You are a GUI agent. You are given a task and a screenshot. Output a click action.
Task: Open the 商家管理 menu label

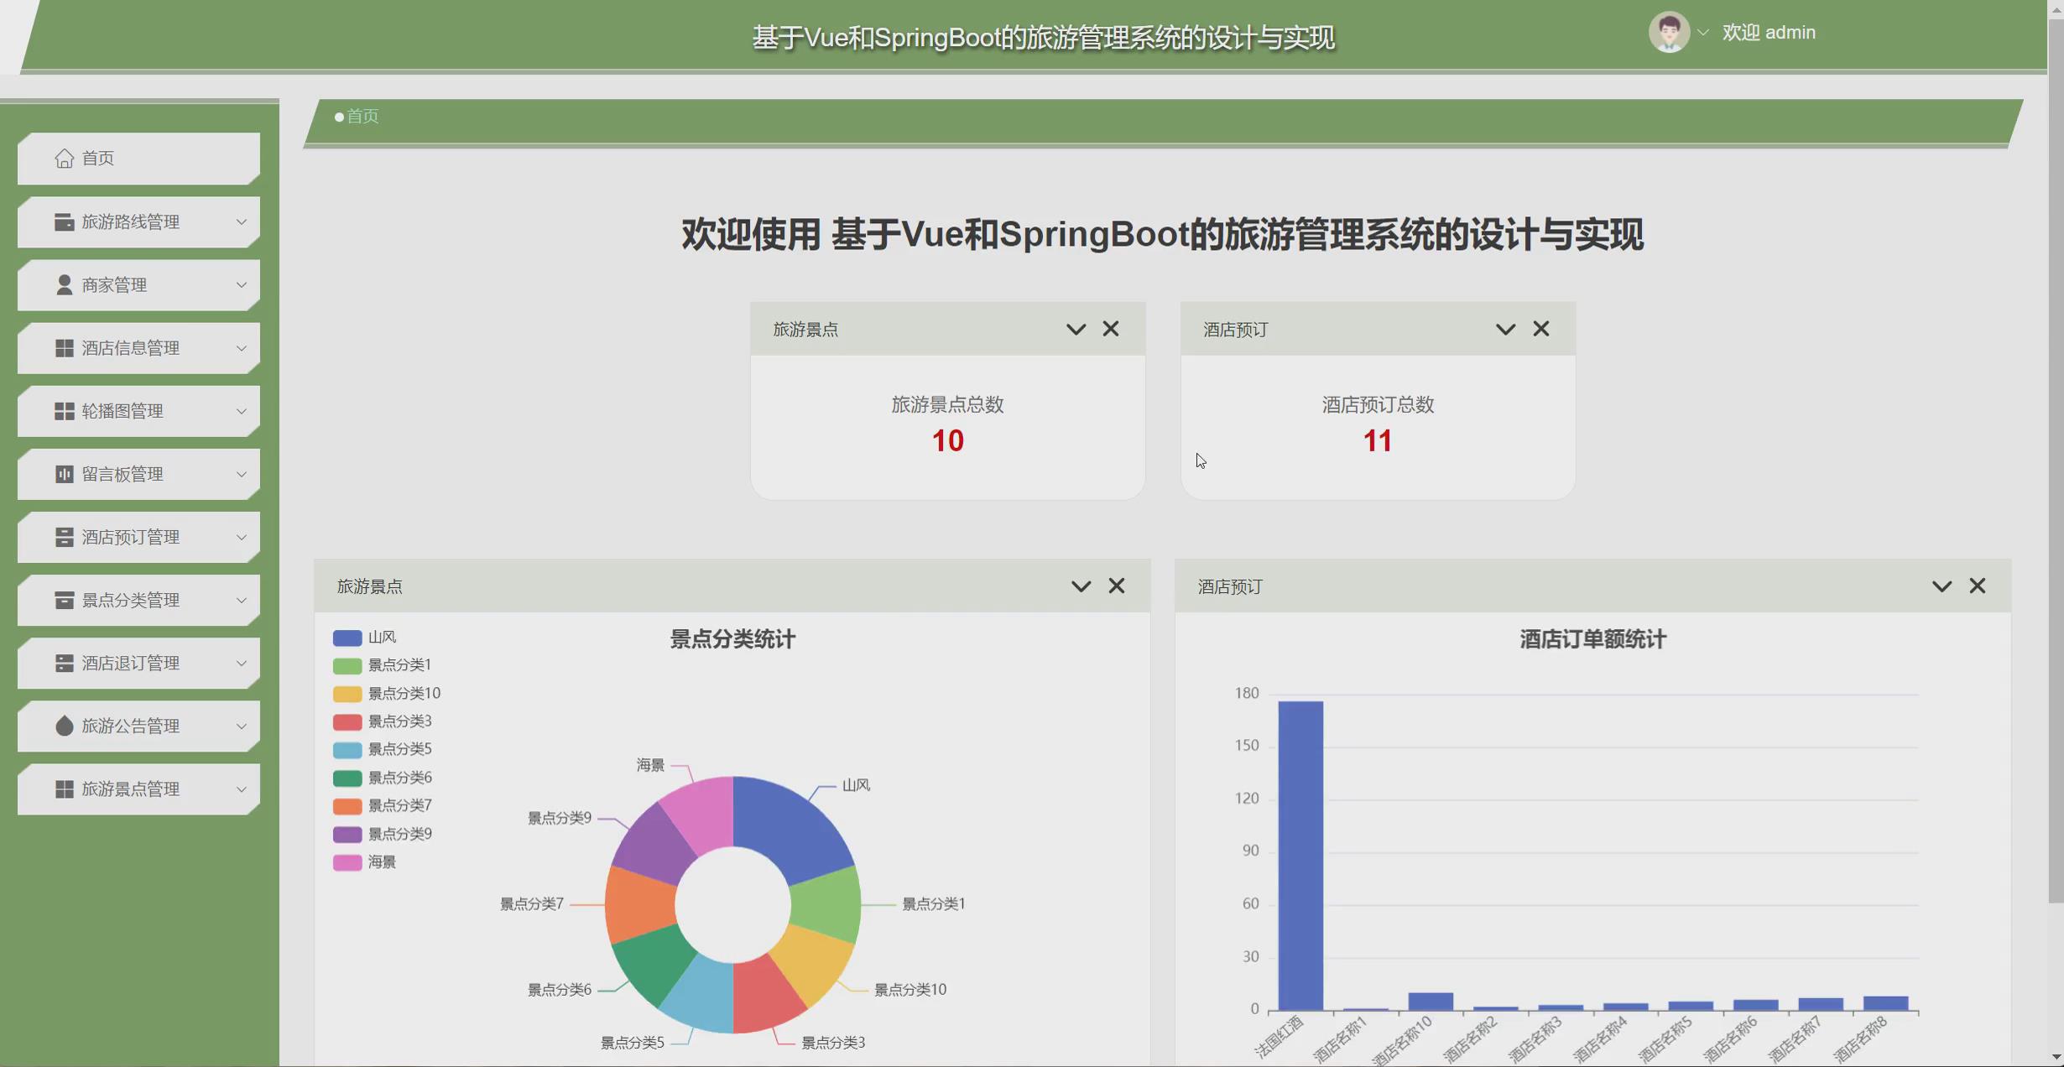[x=114, y=284]
